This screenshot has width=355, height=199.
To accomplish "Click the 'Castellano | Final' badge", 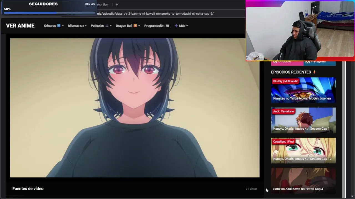I will click(283, 142).
